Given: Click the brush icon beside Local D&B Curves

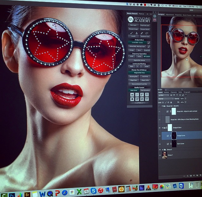Looking at the screenshot, I should pyautogui.click(x=149, y=42).
